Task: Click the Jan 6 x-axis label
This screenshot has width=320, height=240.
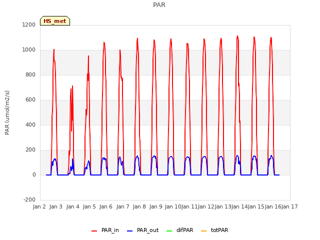Action: point(106,206)
